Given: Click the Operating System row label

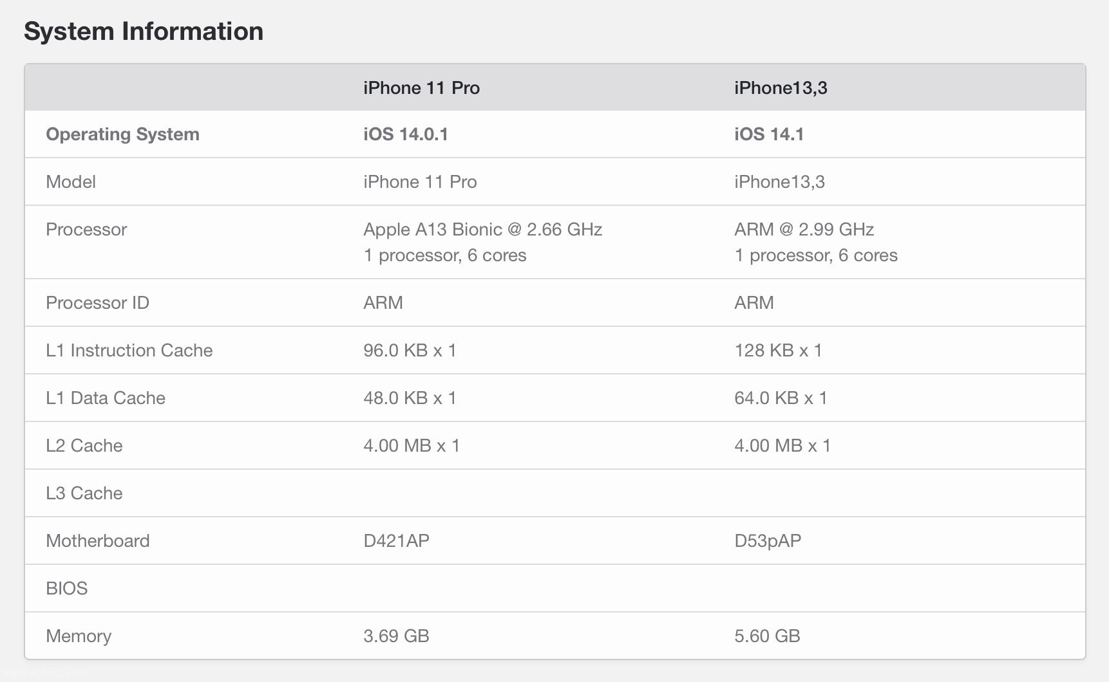Looking at the screenshot, I should click(x=122, y=134).
